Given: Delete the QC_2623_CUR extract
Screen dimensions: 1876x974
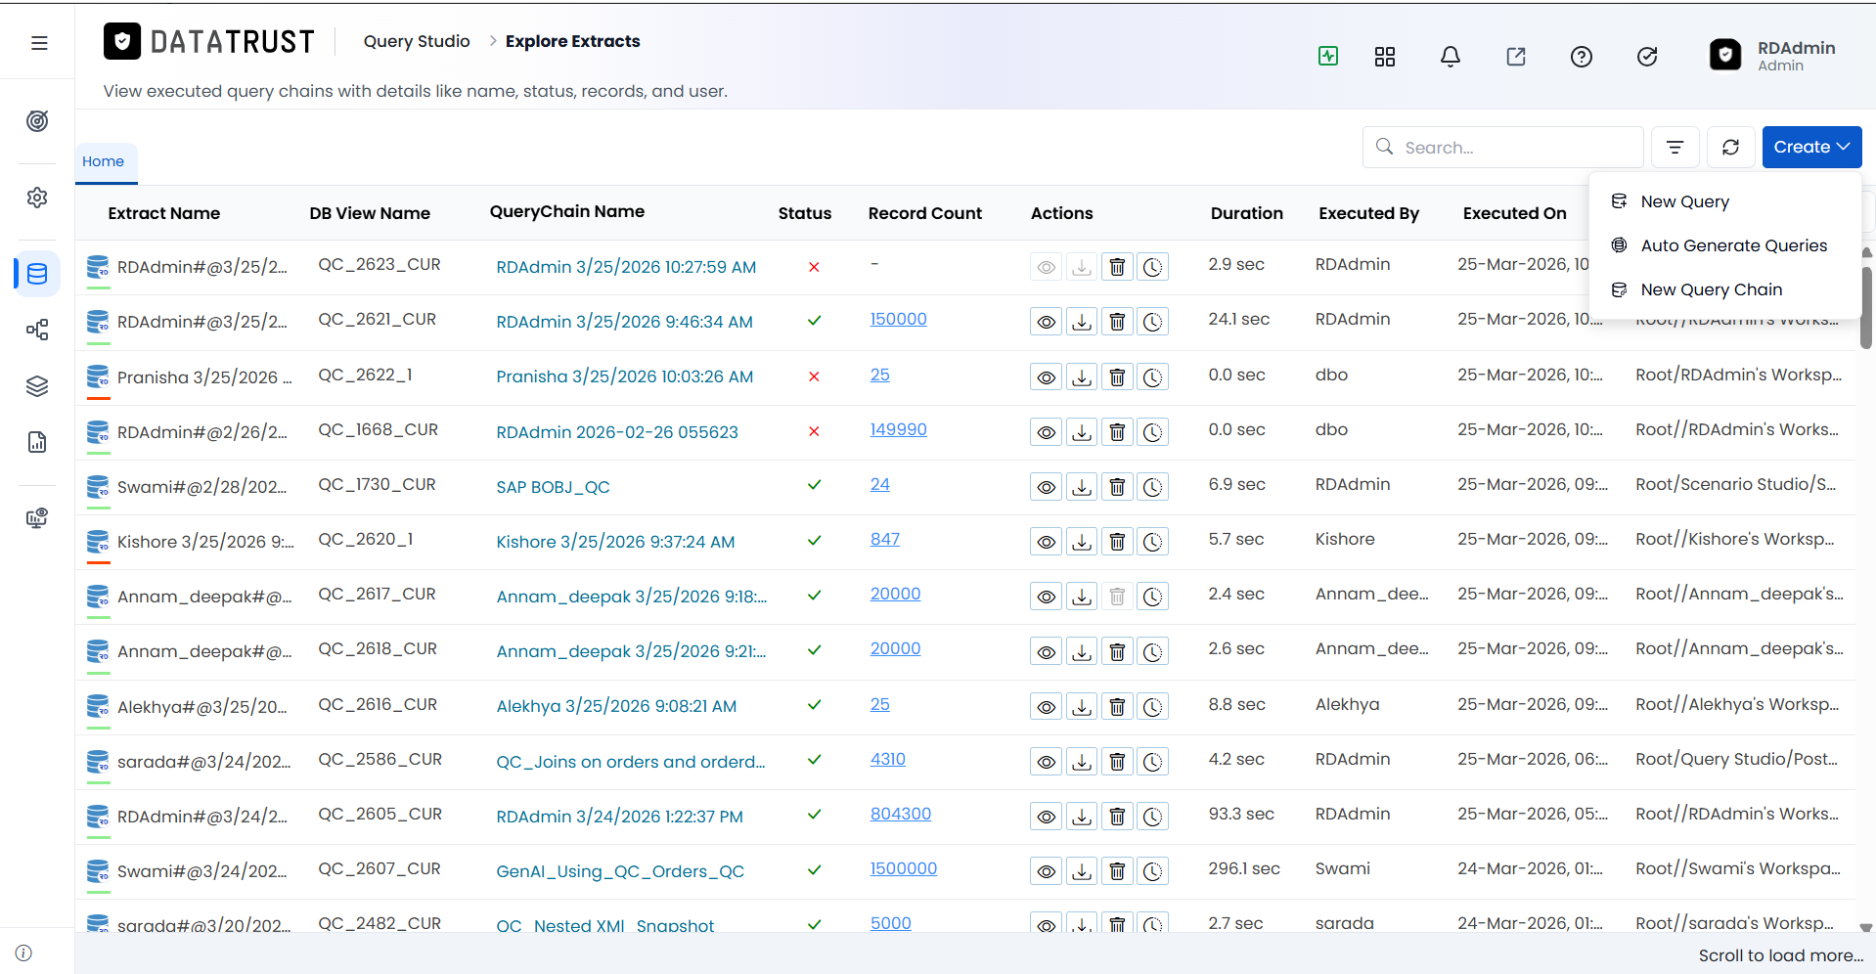Looking at the screenshot, I should click(1117, 267).
